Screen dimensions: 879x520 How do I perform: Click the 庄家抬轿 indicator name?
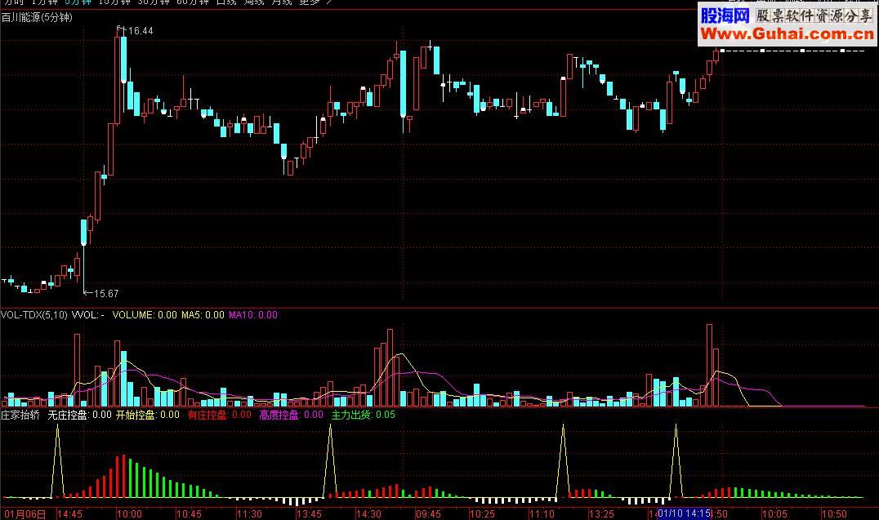click(20, 415)
